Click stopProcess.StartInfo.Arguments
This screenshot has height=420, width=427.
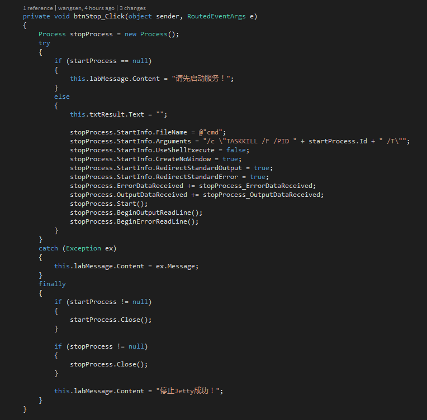coord(130,141)
